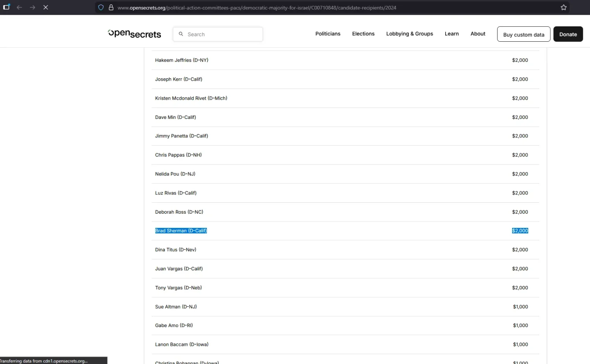Click the $2,000 amount for Tony Vargas
This screenshot has height=364, width=590.
coord(520,288)
